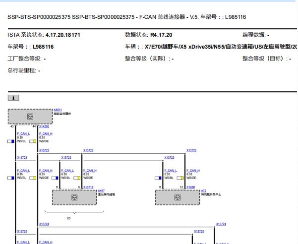Open the A72 component link
298x244 pixels.
[x=204, y=191]
